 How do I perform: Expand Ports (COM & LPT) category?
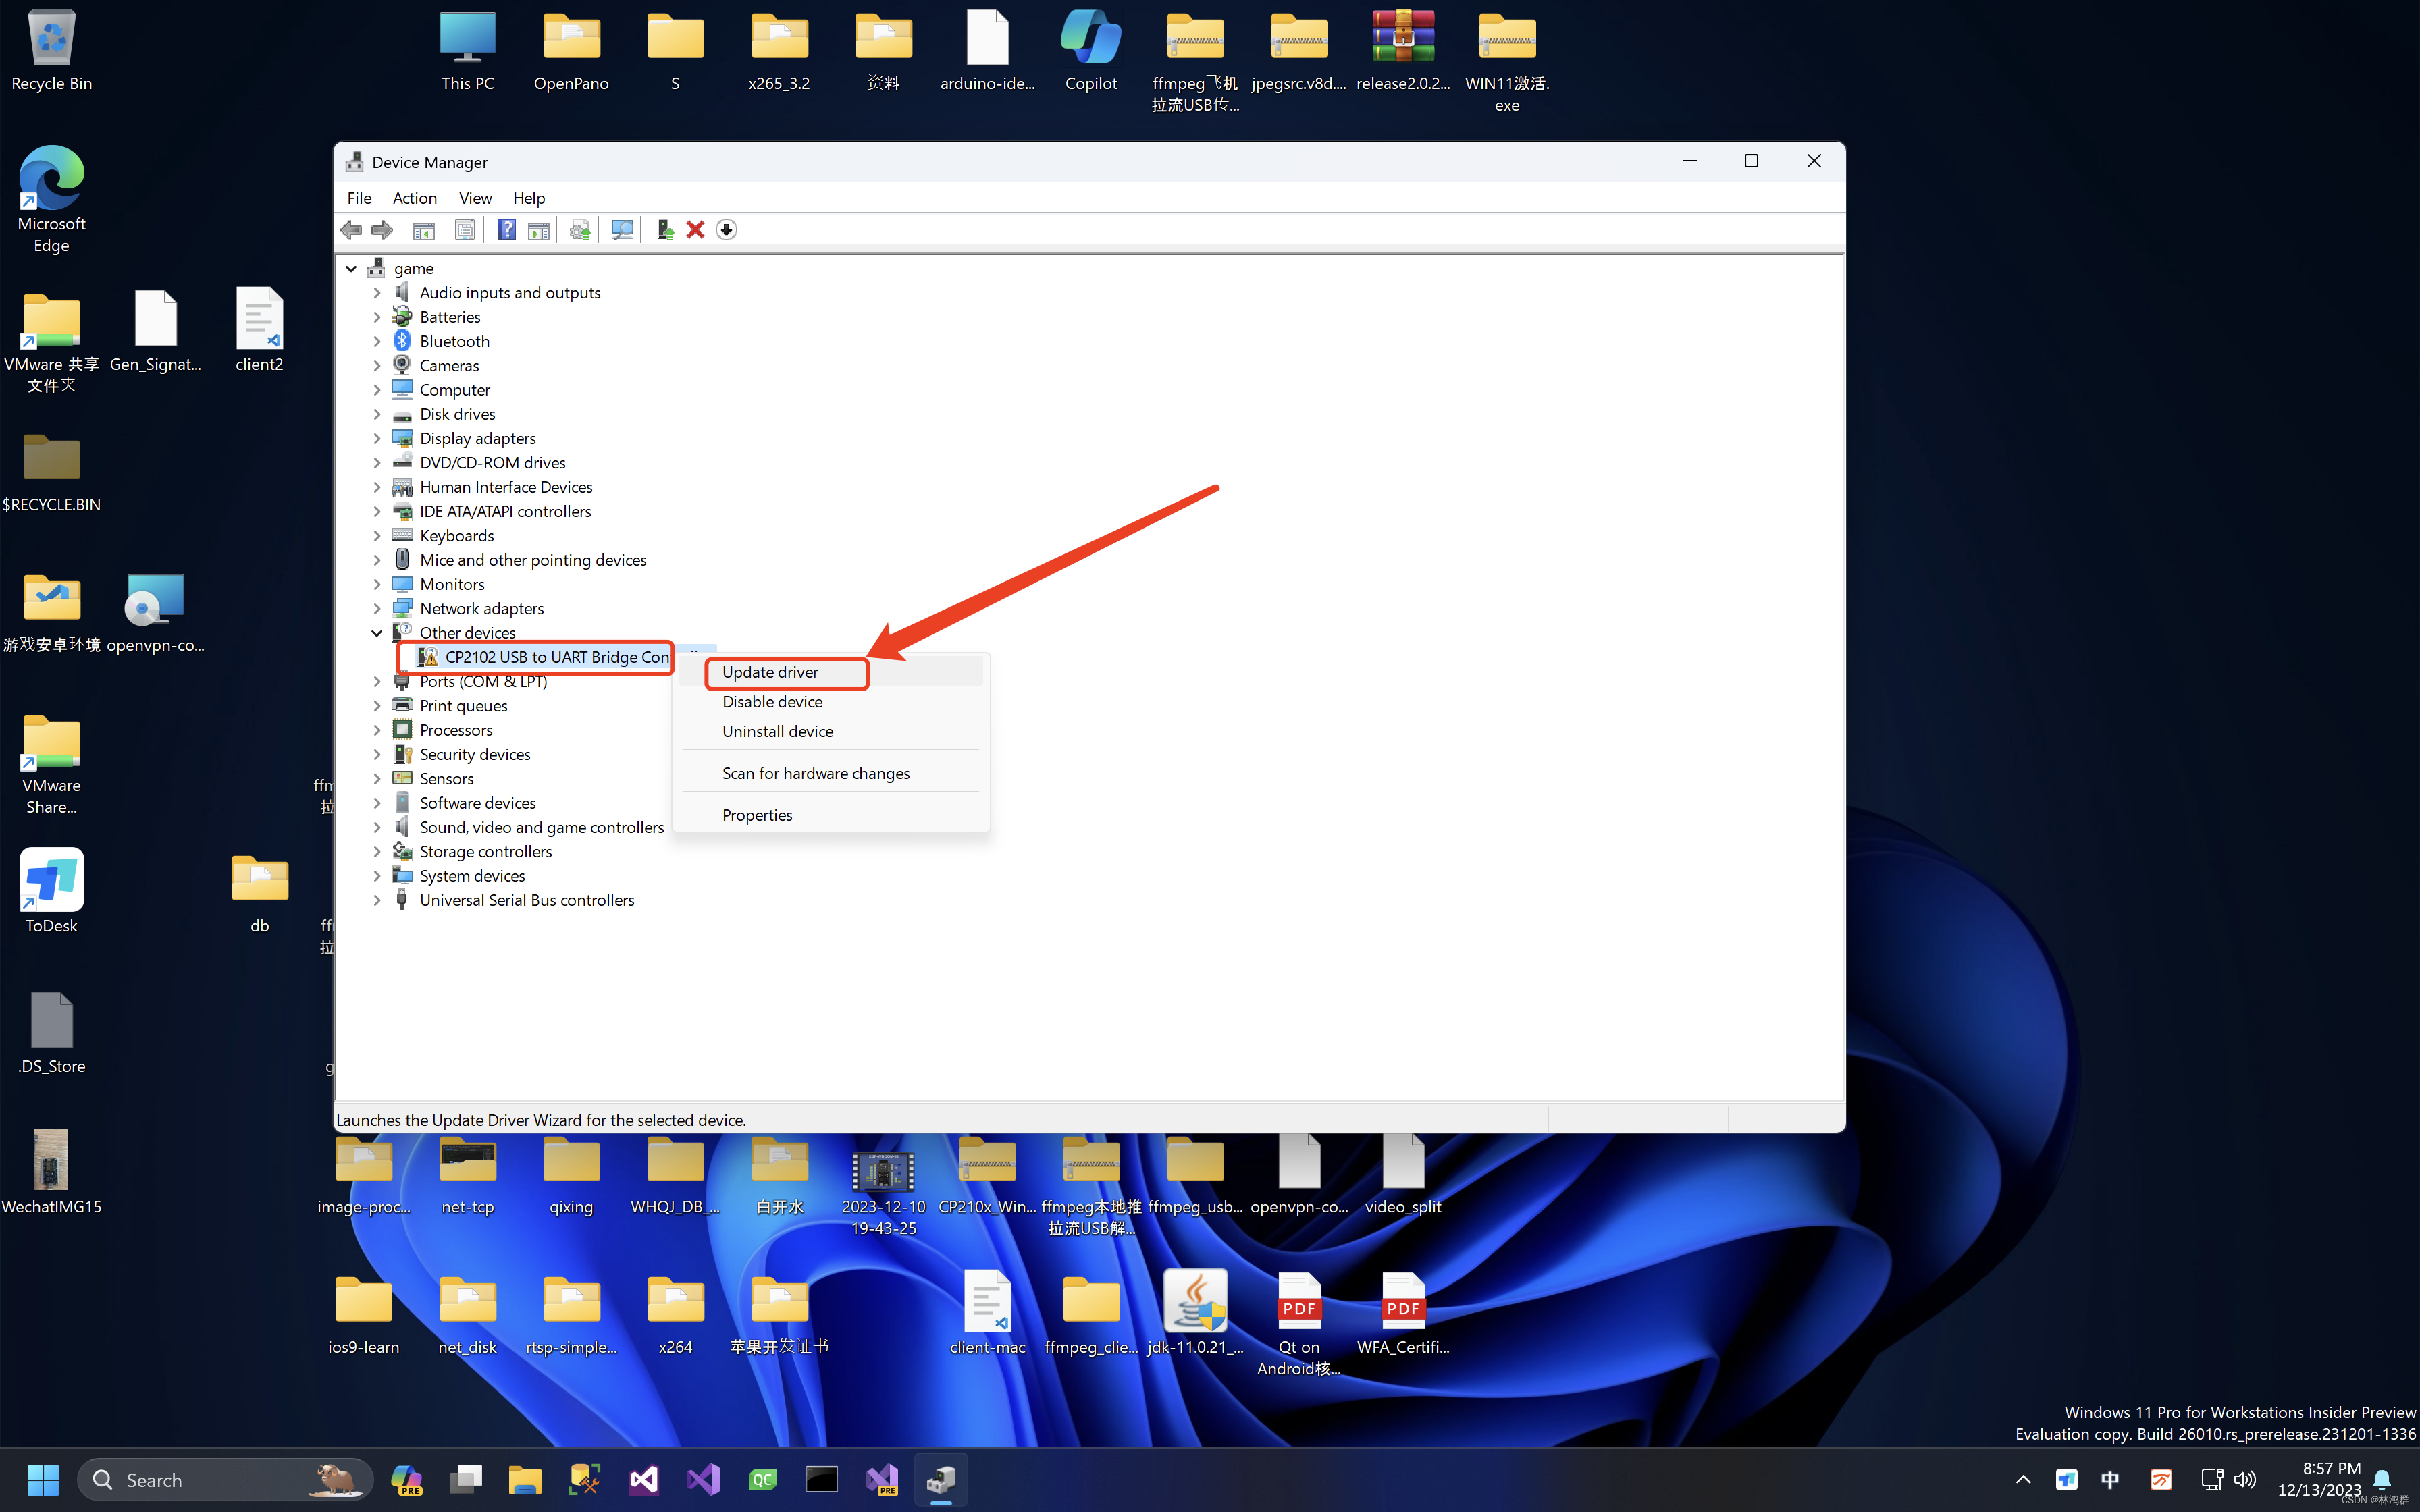[x=377, y=682]
